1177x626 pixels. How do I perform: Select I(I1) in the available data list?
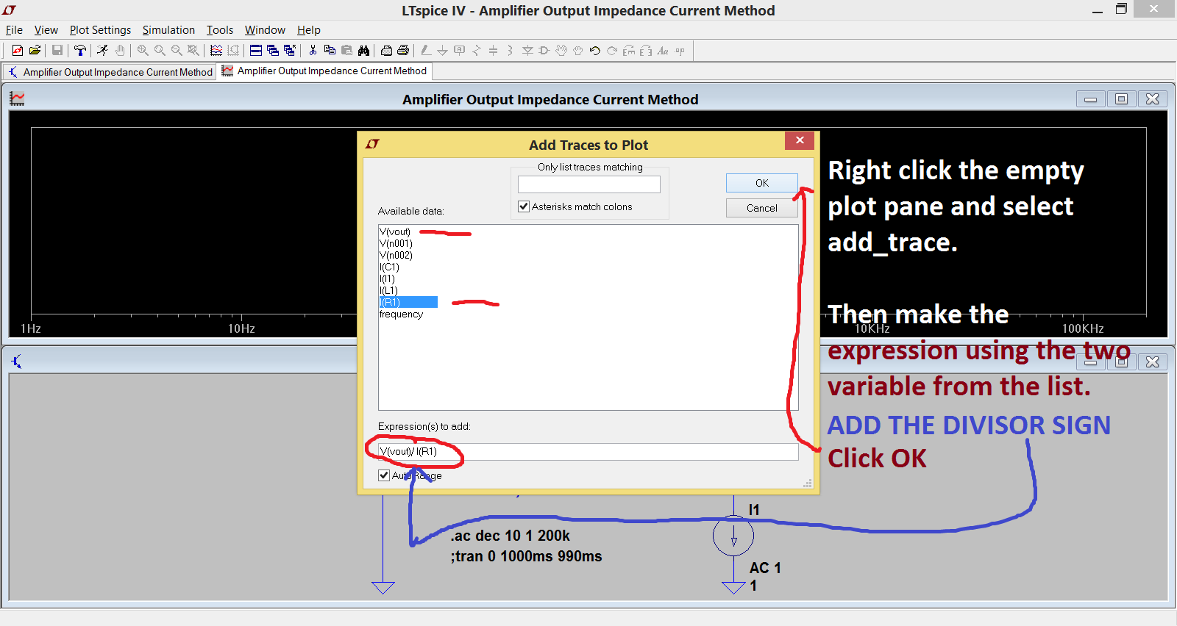tap(387, 278)
